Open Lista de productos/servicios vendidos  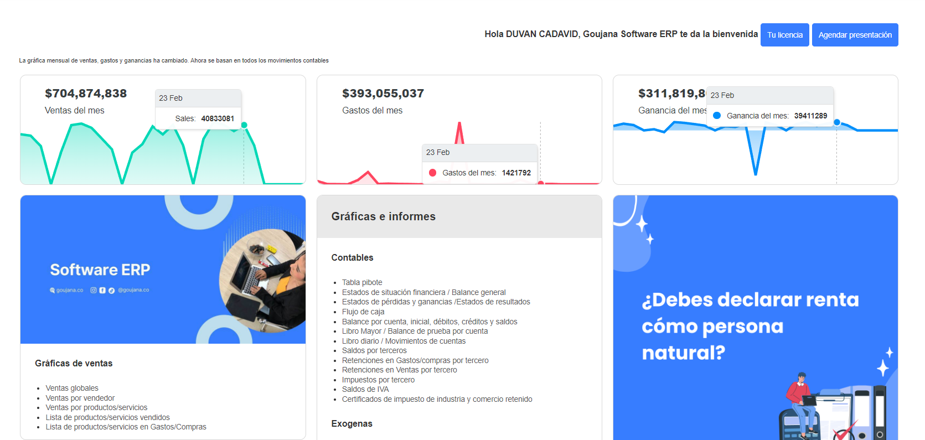(107, 417)
